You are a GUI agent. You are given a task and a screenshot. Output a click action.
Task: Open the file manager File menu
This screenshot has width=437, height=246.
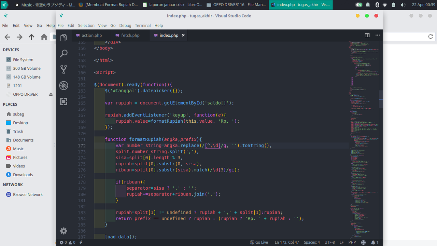5,25
